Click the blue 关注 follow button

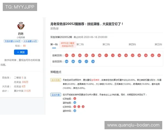point(21,52)
